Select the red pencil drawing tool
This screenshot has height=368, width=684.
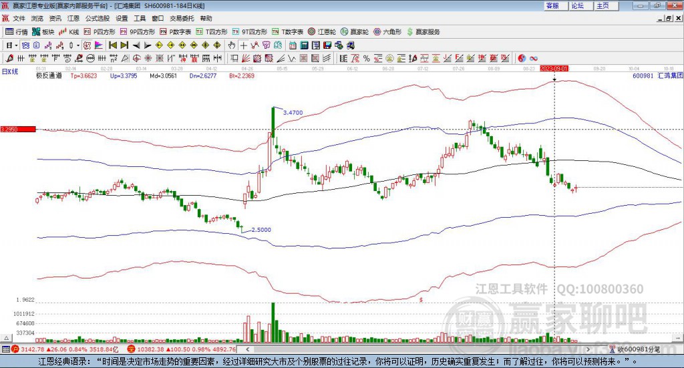tap(9, 58)
